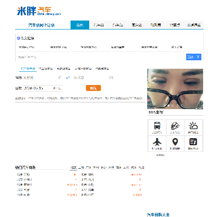The width and height of the screenshot is (217, 217).
Task: Open the timetable document tile icon
Action: (x=193, y=142)
